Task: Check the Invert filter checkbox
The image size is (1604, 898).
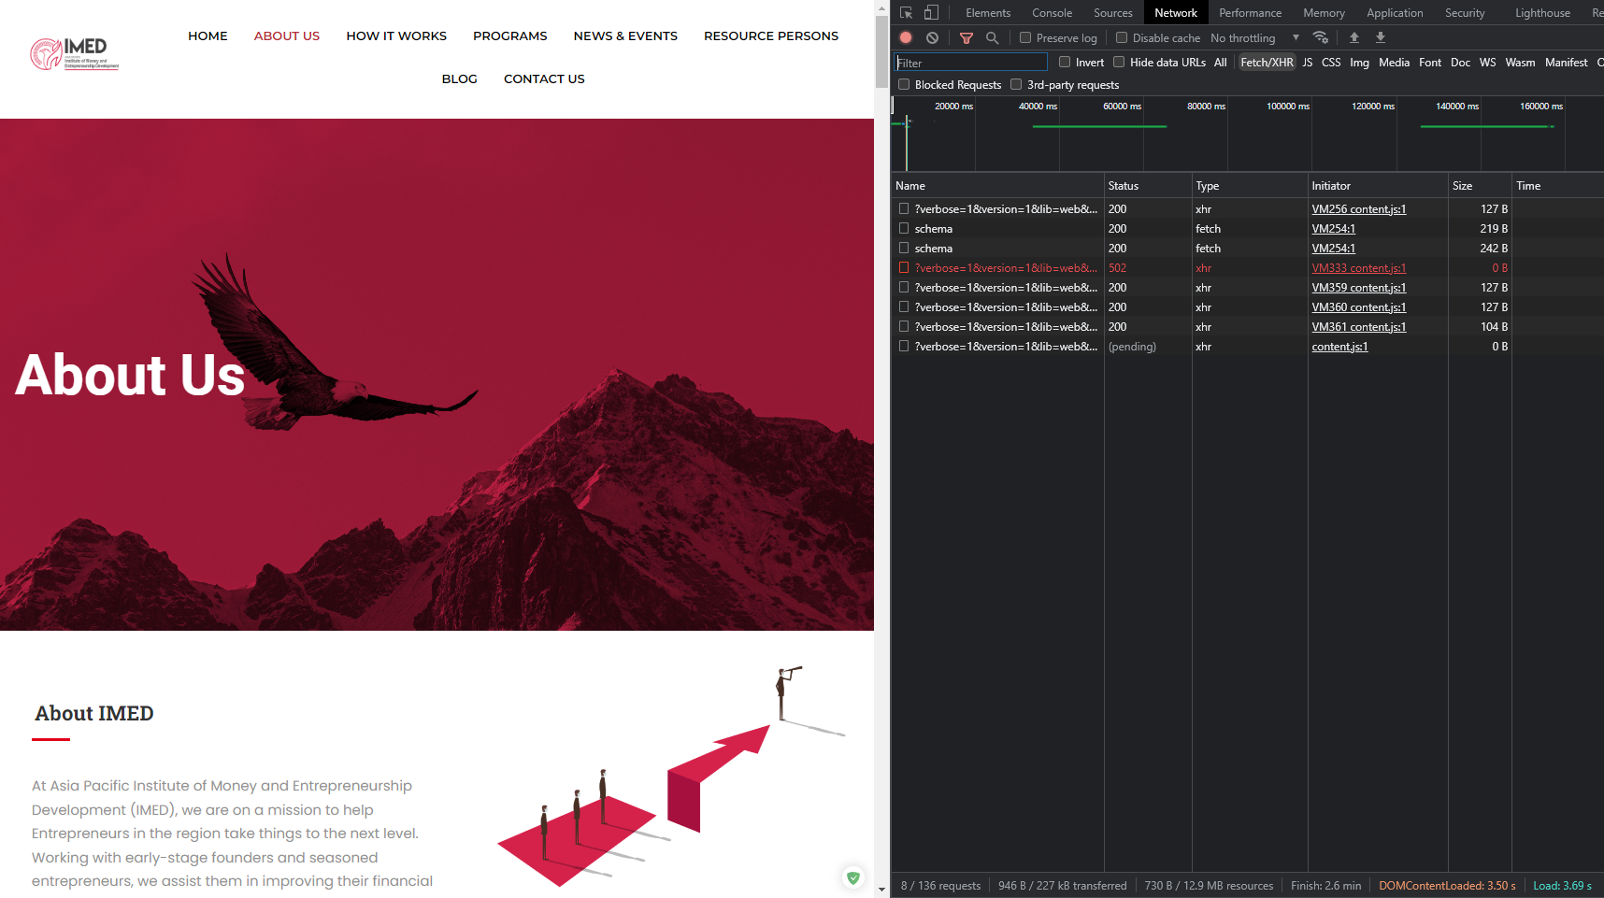Action: (1065, 63)
